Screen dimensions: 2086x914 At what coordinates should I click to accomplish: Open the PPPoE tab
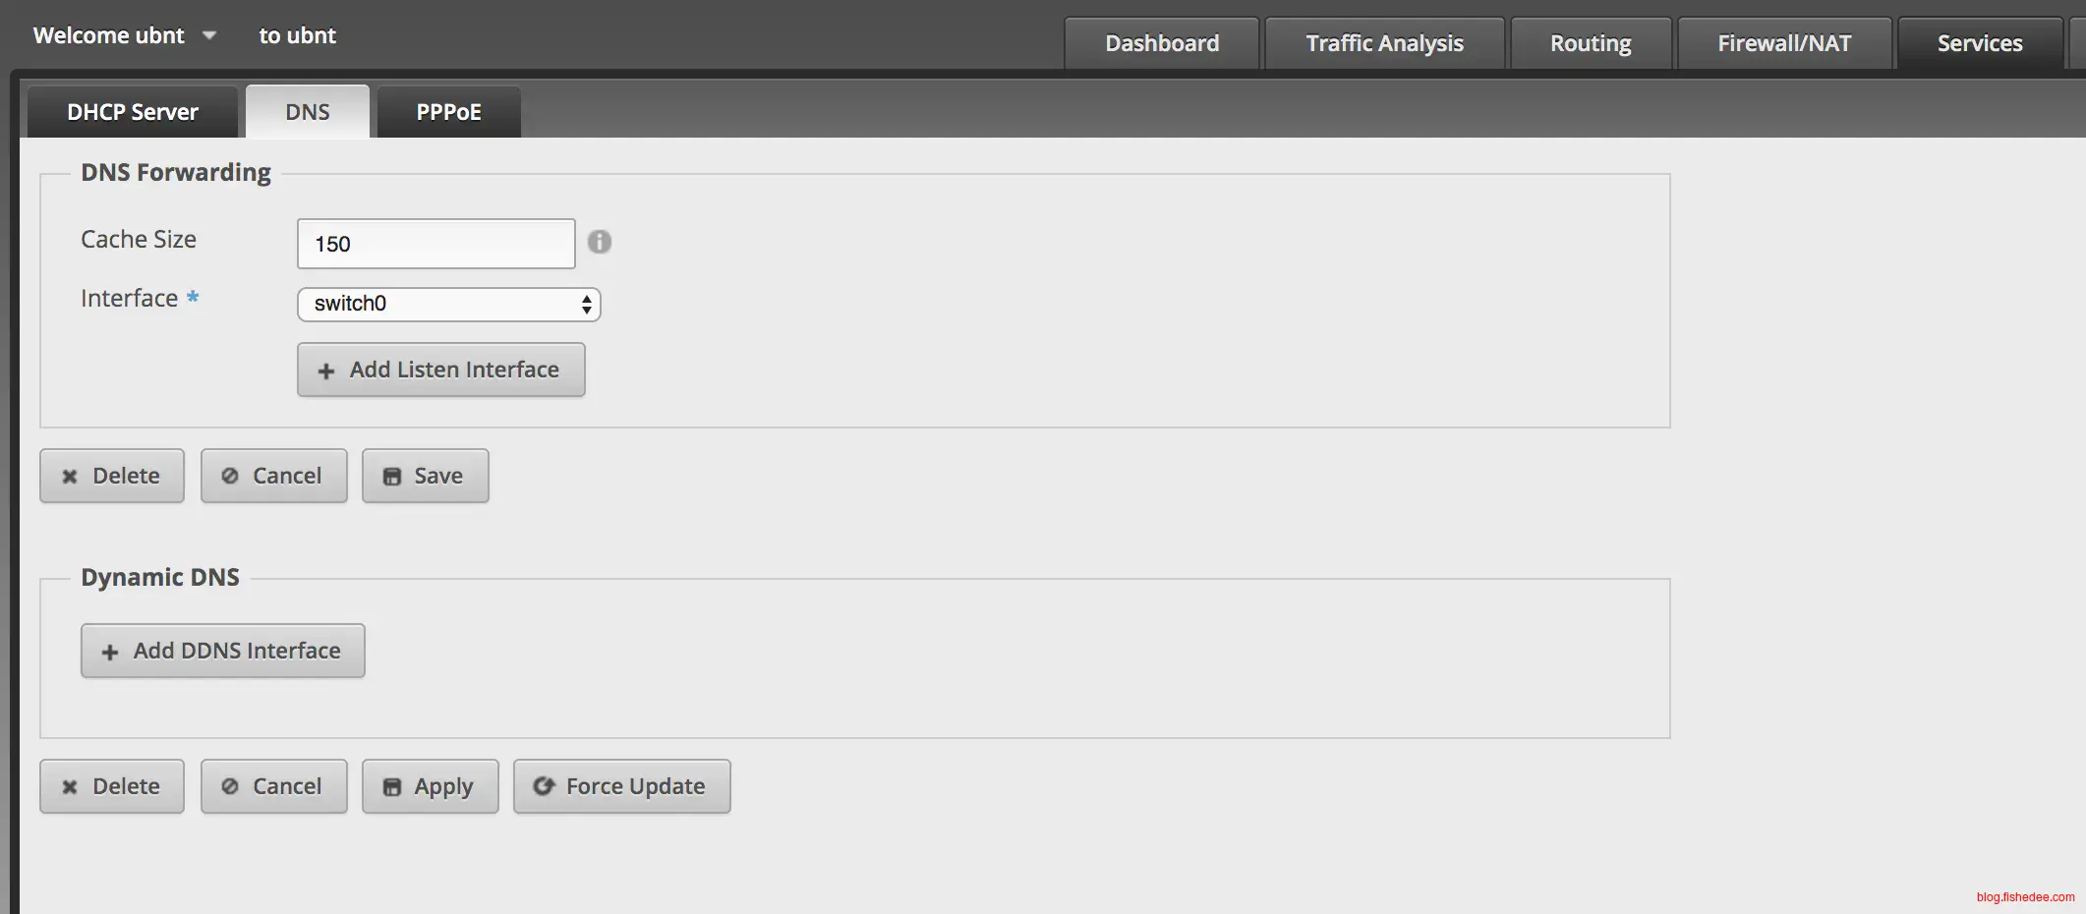448,112
